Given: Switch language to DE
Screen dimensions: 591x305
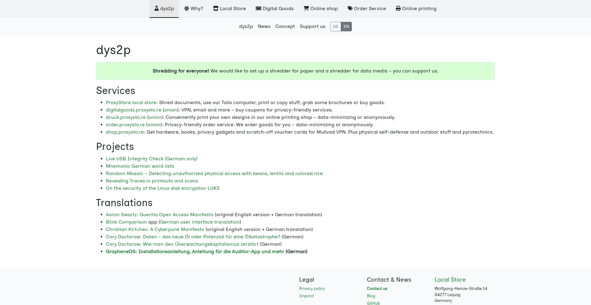Looking at the screenshot, I should 336,26.
